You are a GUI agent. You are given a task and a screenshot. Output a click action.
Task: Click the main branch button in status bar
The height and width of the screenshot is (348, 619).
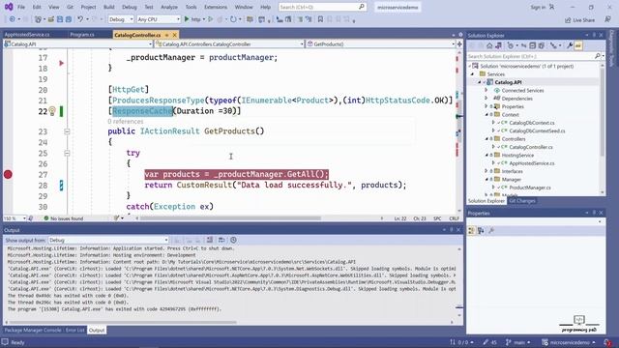518,342
